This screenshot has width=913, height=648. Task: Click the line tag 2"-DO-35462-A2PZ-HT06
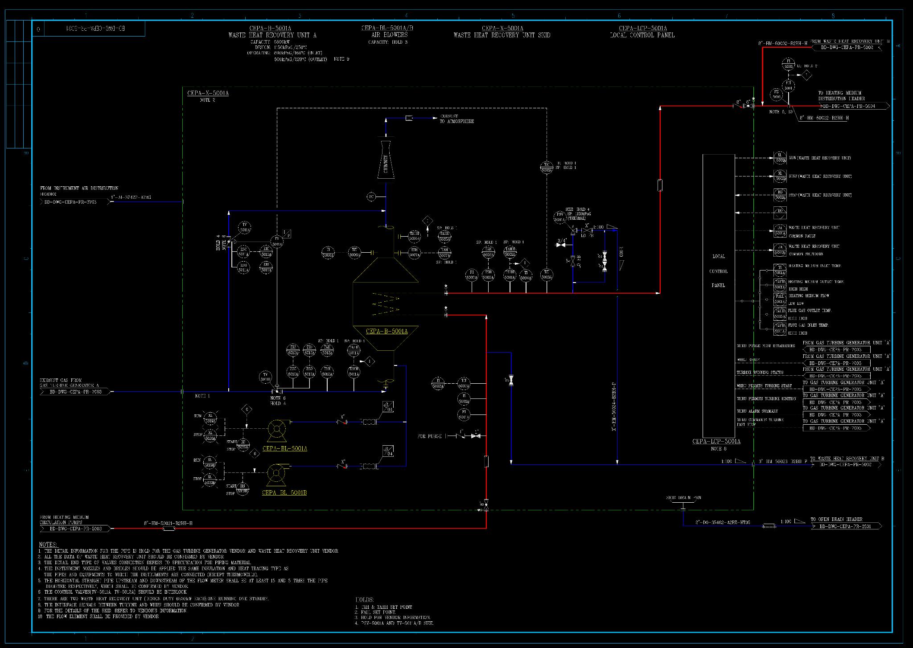[723, 522]
